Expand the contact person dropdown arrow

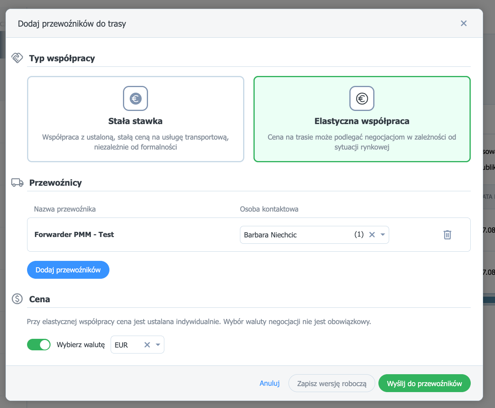click(383, 235)
